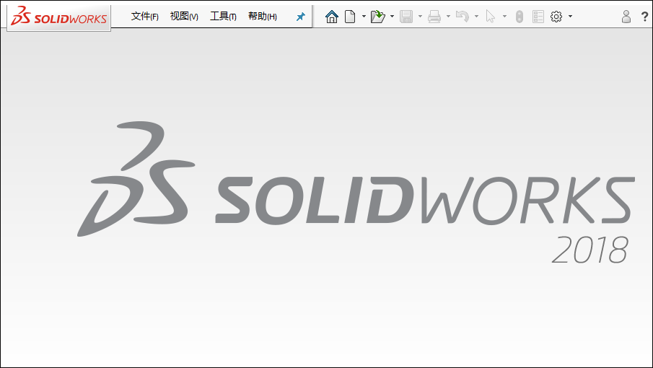Screen dimensions: 653x368
Task: Expand the Select tool dropdown arrow
Action: coord(504,17)
